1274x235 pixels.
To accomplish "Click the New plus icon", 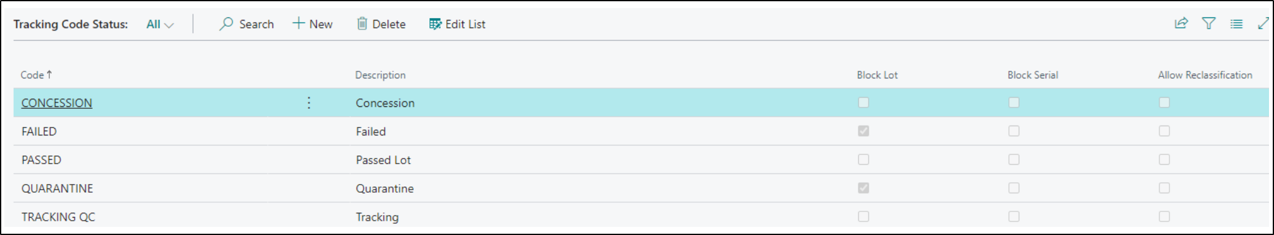I will (299, 24).
